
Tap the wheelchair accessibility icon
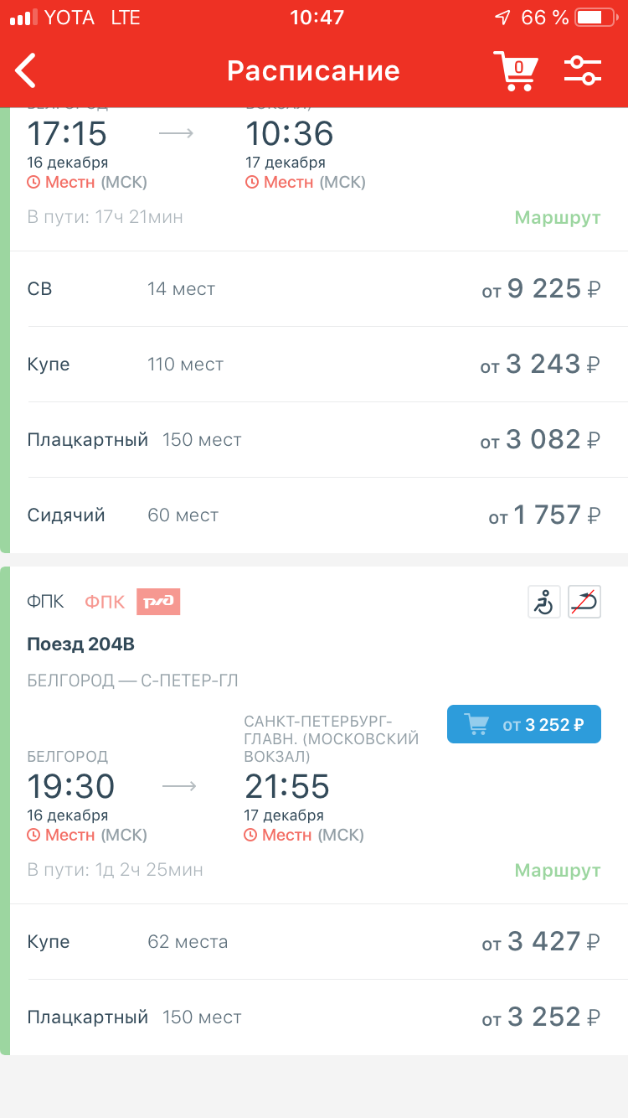point(544,602)
